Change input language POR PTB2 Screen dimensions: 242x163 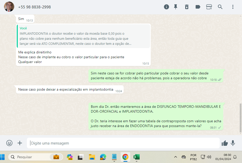tap(193, 157)
